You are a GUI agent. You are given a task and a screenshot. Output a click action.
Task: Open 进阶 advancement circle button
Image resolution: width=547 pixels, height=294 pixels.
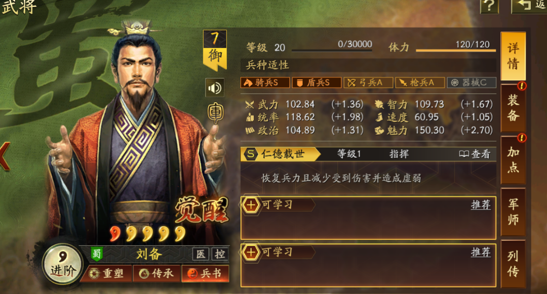[62, 264]
